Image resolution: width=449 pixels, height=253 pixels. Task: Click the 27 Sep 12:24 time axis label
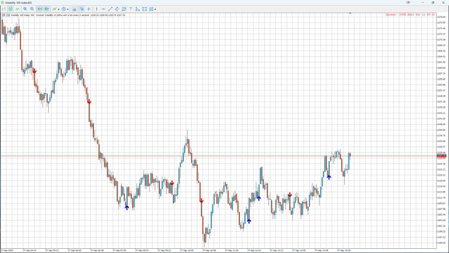[x=254, y=250]
